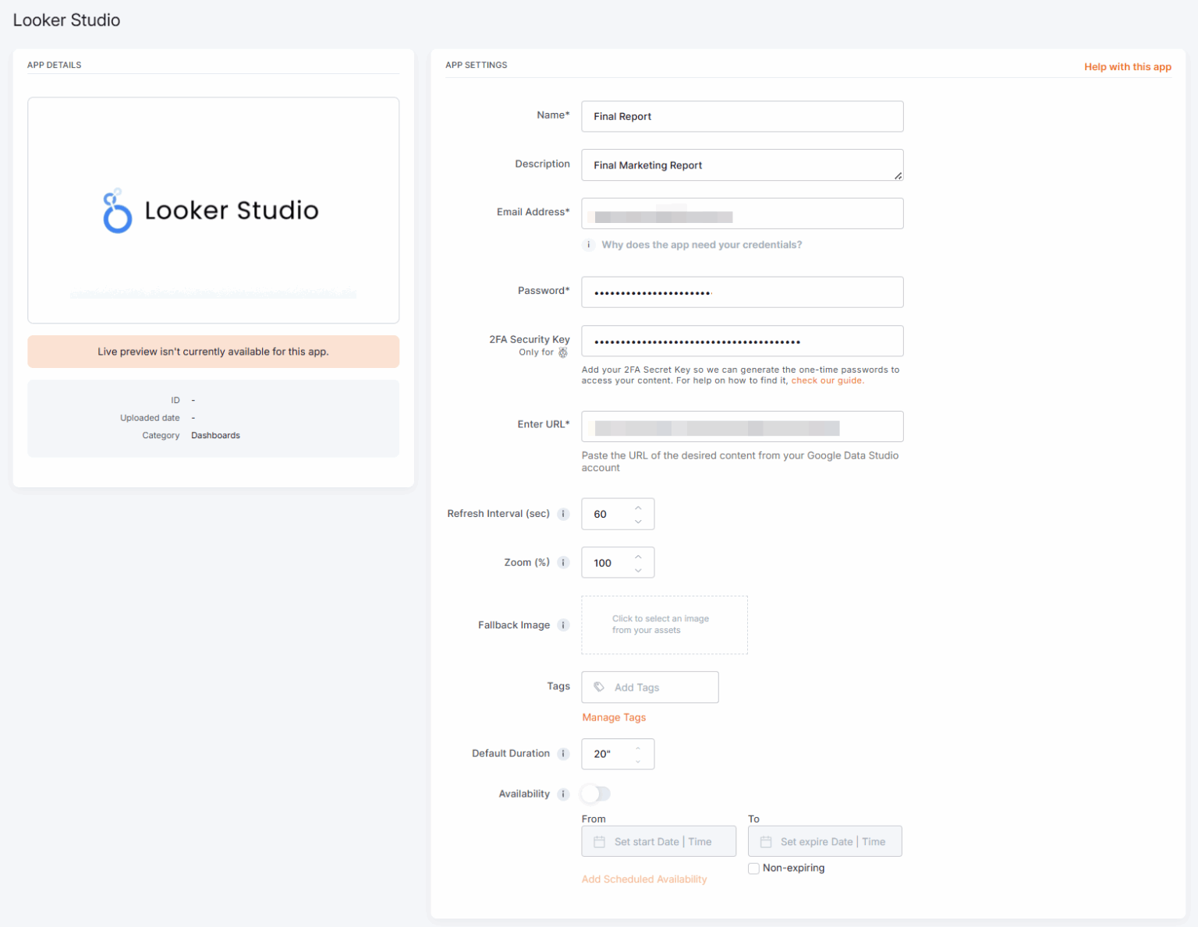The height and width of the screenshot is (927, 1198).
Task: Click Add Scheduled Availability
Action: 644,879
